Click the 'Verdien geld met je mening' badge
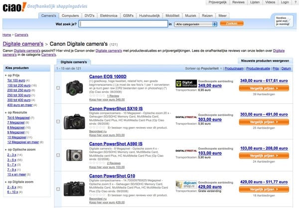Screen dimensions: 299x208 click(283, 21)
